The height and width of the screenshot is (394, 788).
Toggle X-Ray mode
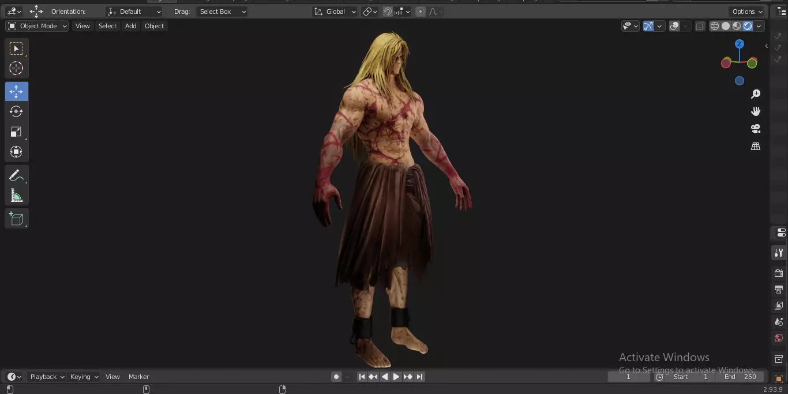[700, 26]
